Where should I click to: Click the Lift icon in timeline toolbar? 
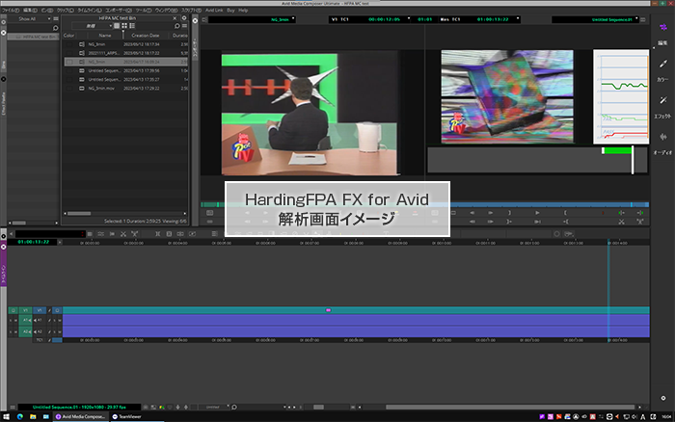click(123, 234)
